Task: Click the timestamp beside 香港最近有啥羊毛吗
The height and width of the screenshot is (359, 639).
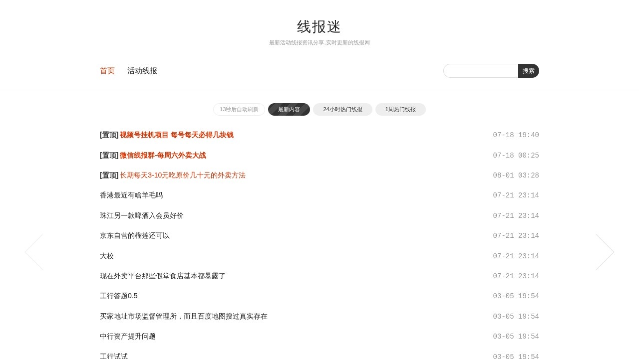Action: pyautogui.click(x=516, y=195)
